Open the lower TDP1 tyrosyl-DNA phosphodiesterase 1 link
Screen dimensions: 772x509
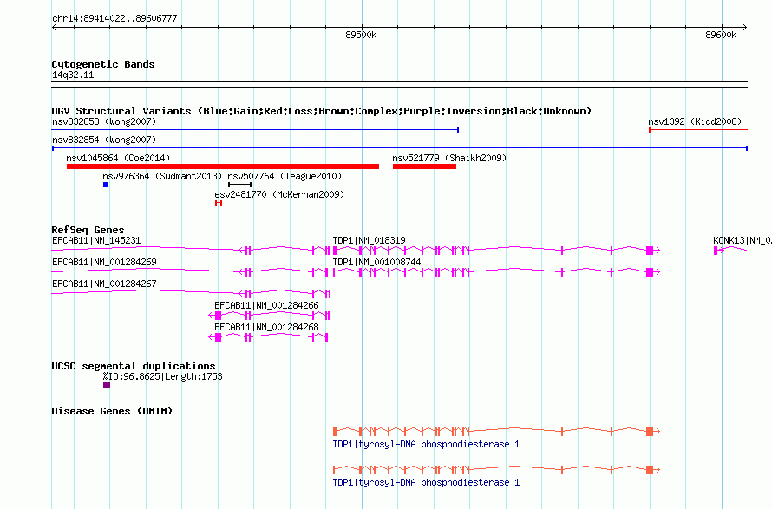pos(426,482)
